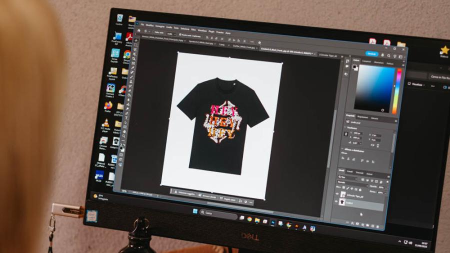Hide the selected t-shirt layer via eye icon
This screenshot has height=253, width=450.
coord(336,201)
